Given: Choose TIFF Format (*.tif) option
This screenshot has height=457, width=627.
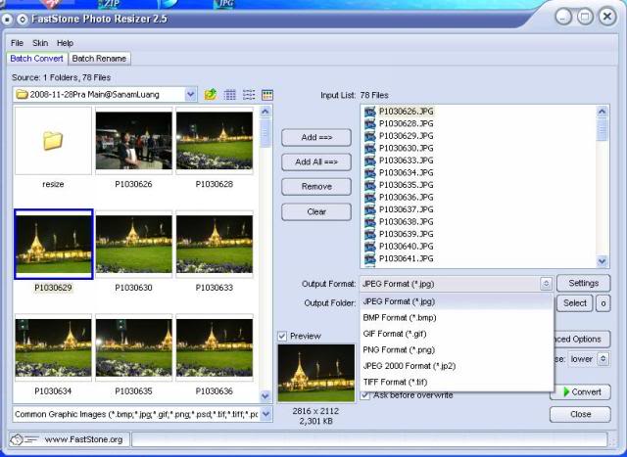Looking at the screenshot, I should tap(457, 382).
